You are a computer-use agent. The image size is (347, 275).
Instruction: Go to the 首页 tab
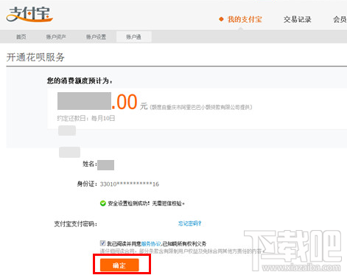tap(21, 37)
